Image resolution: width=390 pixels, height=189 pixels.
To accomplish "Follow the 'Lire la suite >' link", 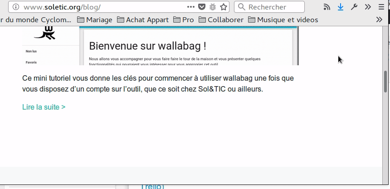I will pyautogui.click(x=44, y=107).
